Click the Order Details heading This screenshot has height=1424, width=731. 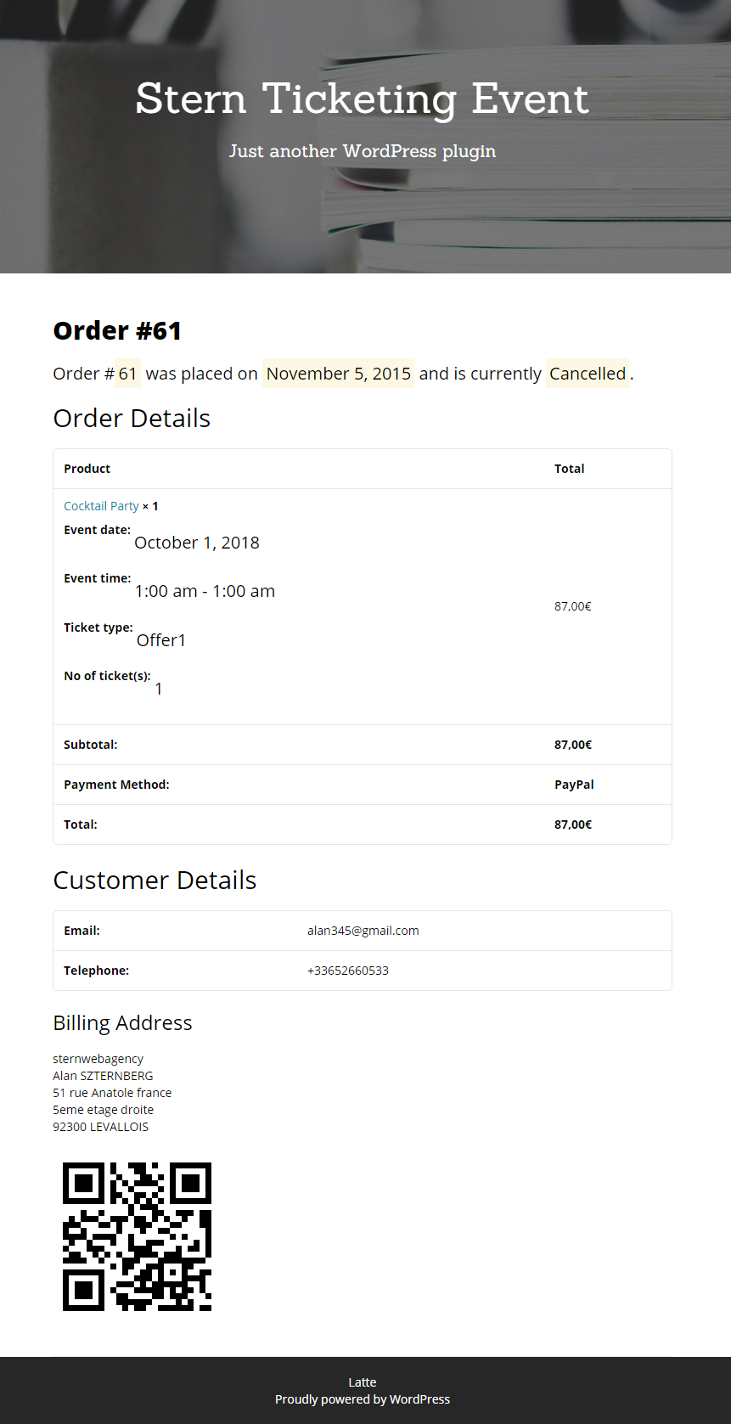pyautogui.click(x=132, y=419)
